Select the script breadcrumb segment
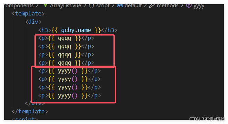Viewport: 228px width, 124px height. [103, 6]
